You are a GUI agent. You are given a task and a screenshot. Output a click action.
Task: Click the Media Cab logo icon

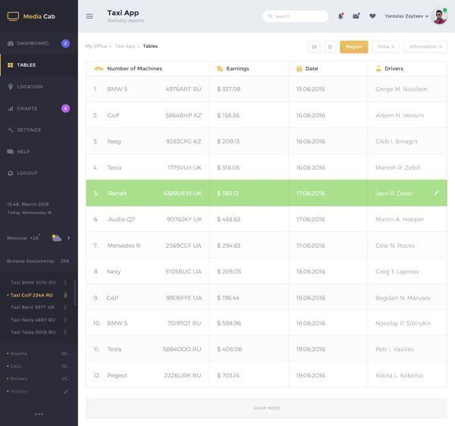[x=13, y=16]
